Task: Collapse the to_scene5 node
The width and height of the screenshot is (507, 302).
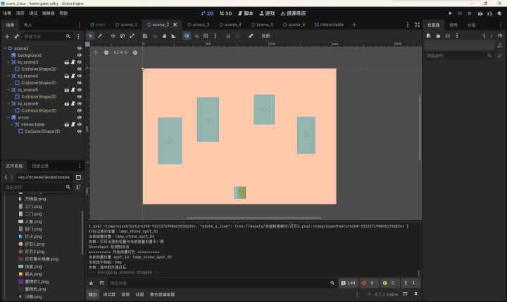Action: pyautogui.click(x=8, y=90)
